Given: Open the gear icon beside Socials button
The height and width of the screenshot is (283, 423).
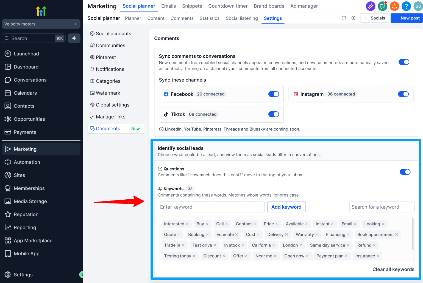Looking at the screenshot, I should point(354,18).
